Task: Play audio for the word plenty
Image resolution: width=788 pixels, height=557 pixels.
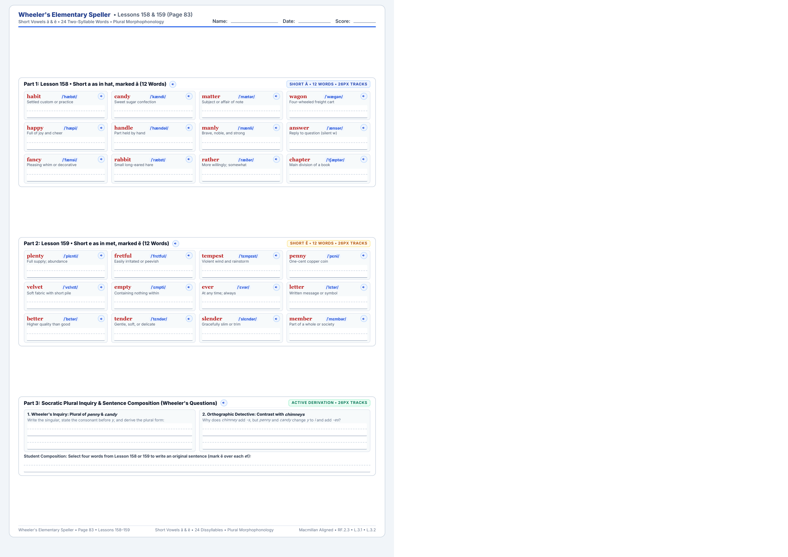Action: tap(101, 256)
